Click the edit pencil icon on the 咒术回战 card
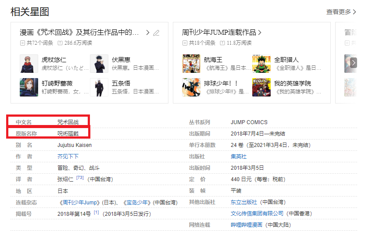The image size is (365, 243). [156, 33]
